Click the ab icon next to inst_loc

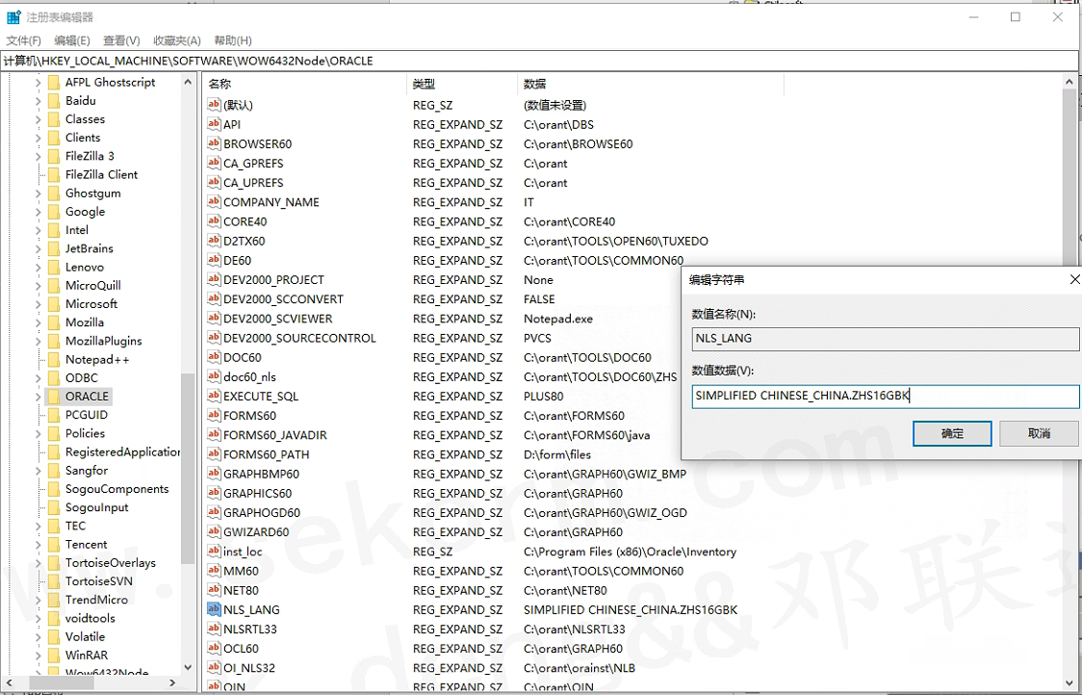(x=214, y=552)
